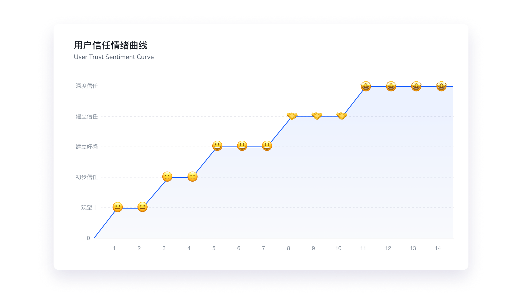522x294 pixels.
Task: Click the 0 label at the y-axis origin
Action: [x=88, y=238]
